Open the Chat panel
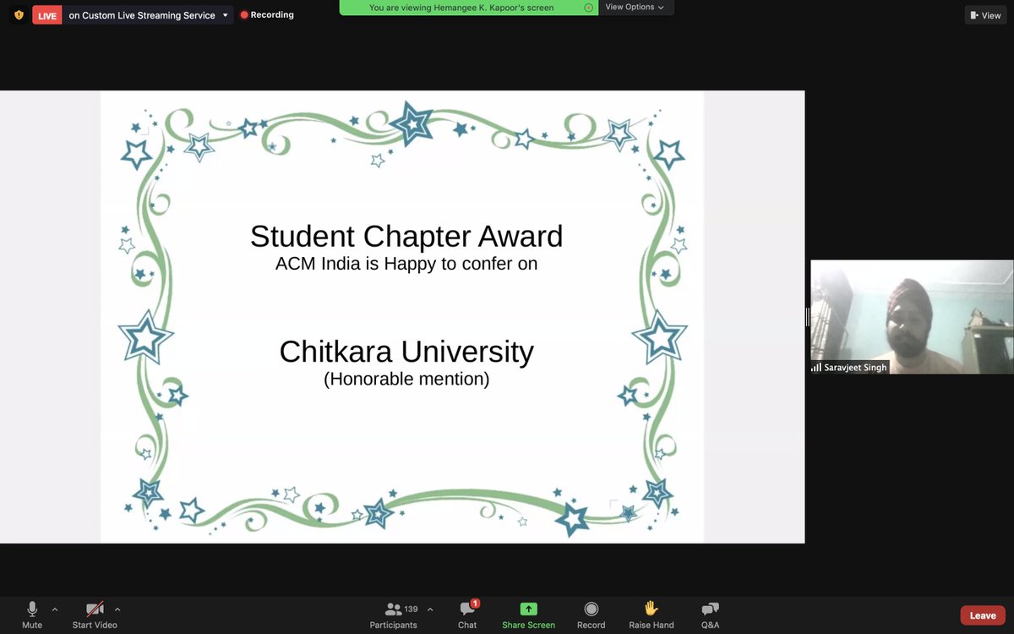 [467, 615]
